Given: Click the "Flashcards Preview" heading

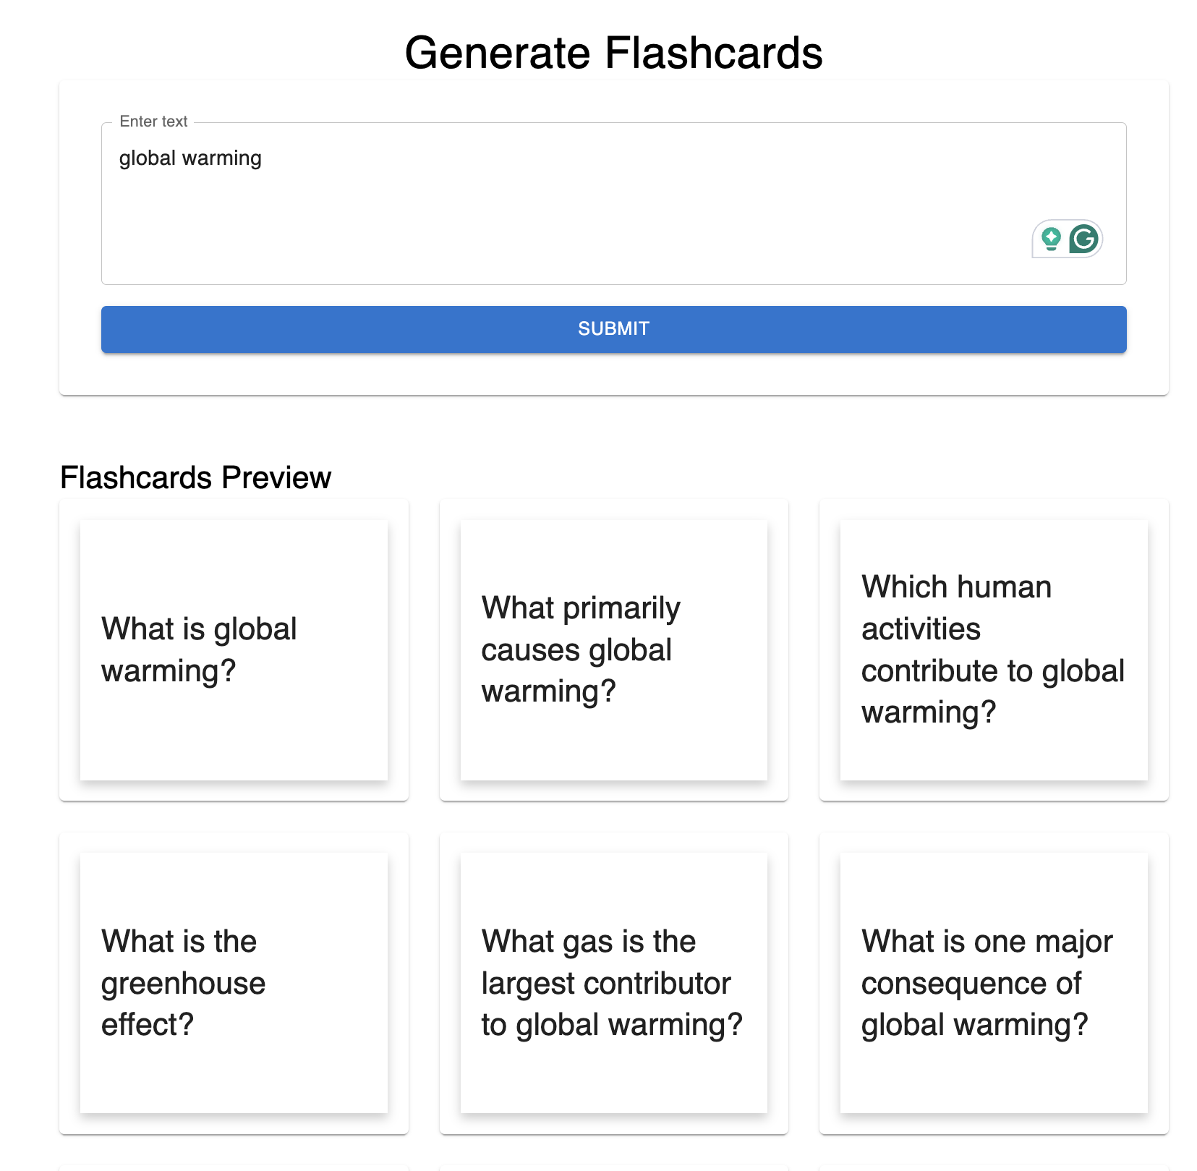Looking at the screenshot, I should pos(195,477).
